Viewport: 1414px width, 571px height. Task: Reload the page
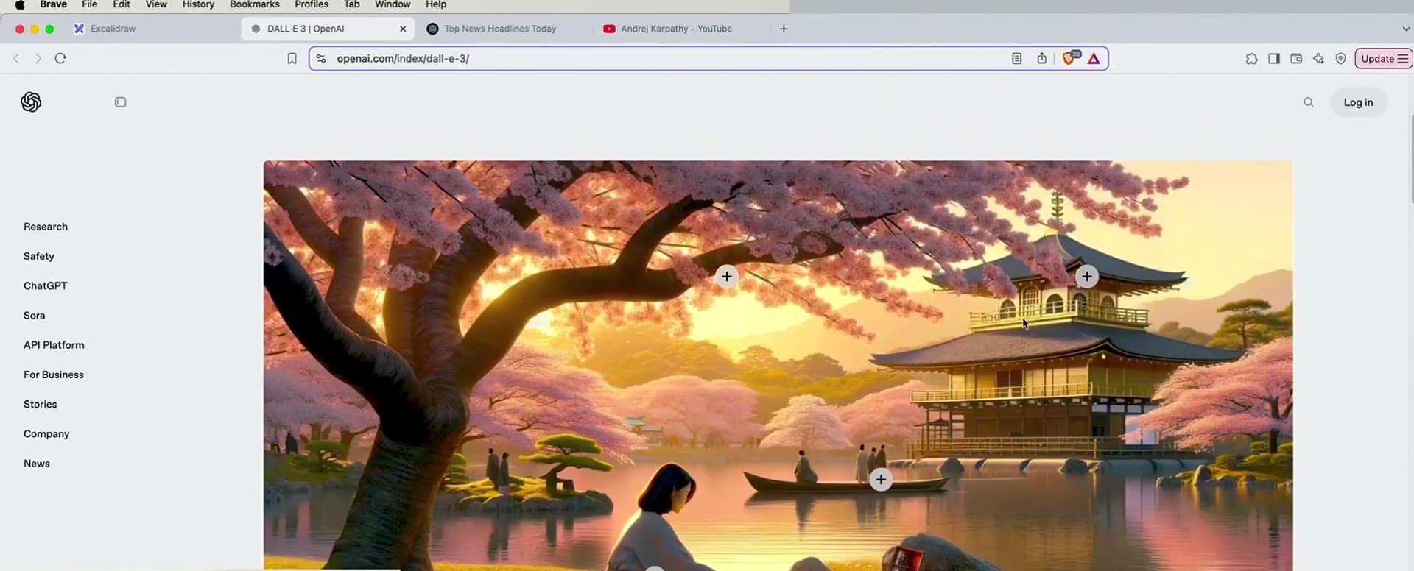point(60,58)
